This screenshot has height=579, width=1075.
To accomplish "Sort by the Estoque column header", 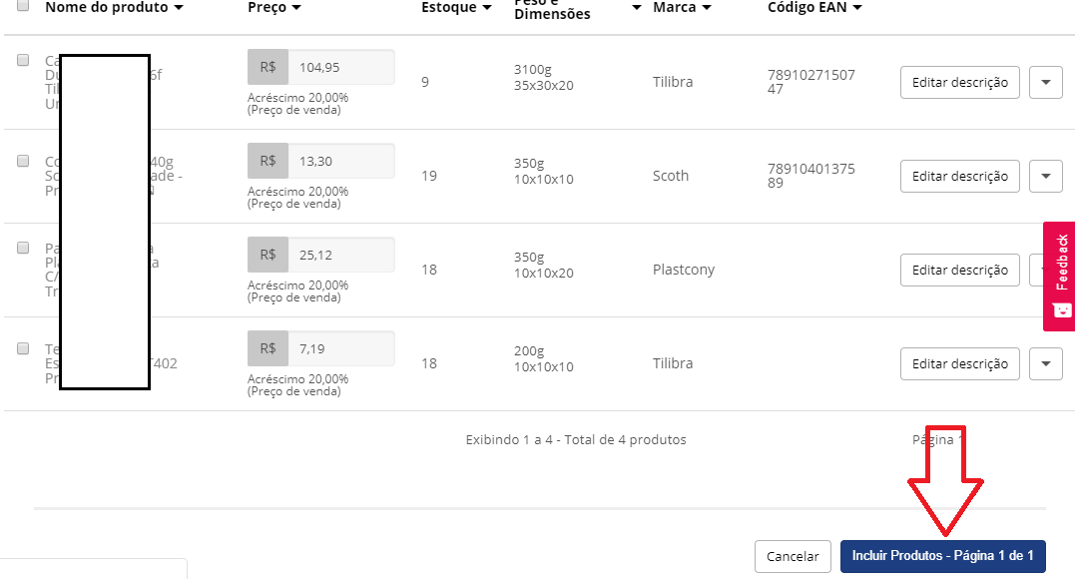I will [456, 7].
